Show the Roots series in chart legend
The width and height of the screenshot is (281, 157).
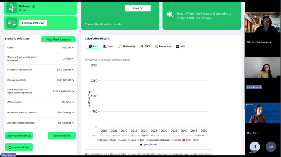coord(199,136)
